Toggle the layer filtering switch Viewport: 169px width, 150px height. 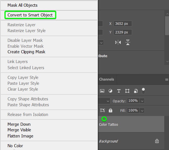[144, 91]
